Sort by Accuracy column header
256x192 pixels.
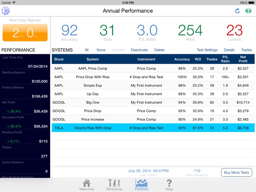point(182,59)
